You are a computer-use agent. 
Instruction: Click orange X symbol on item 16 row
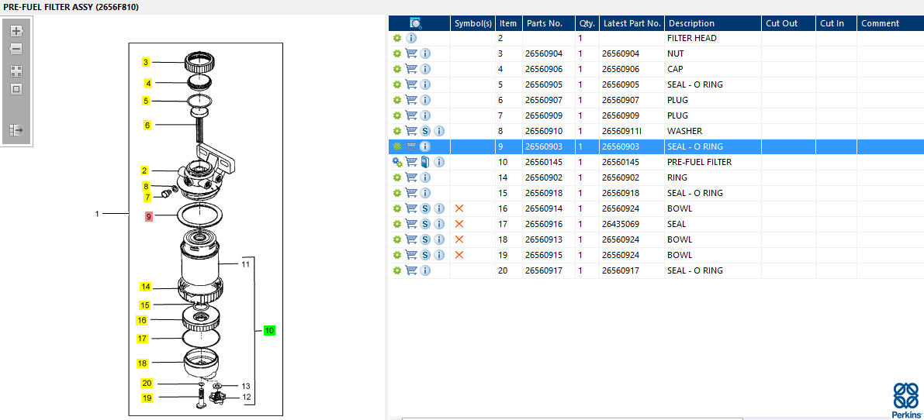[x=459, y=208]
